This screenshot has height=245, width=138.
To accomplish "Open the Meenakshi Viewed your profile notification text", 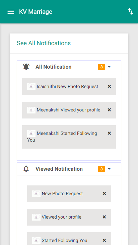I will click(68, 110).
